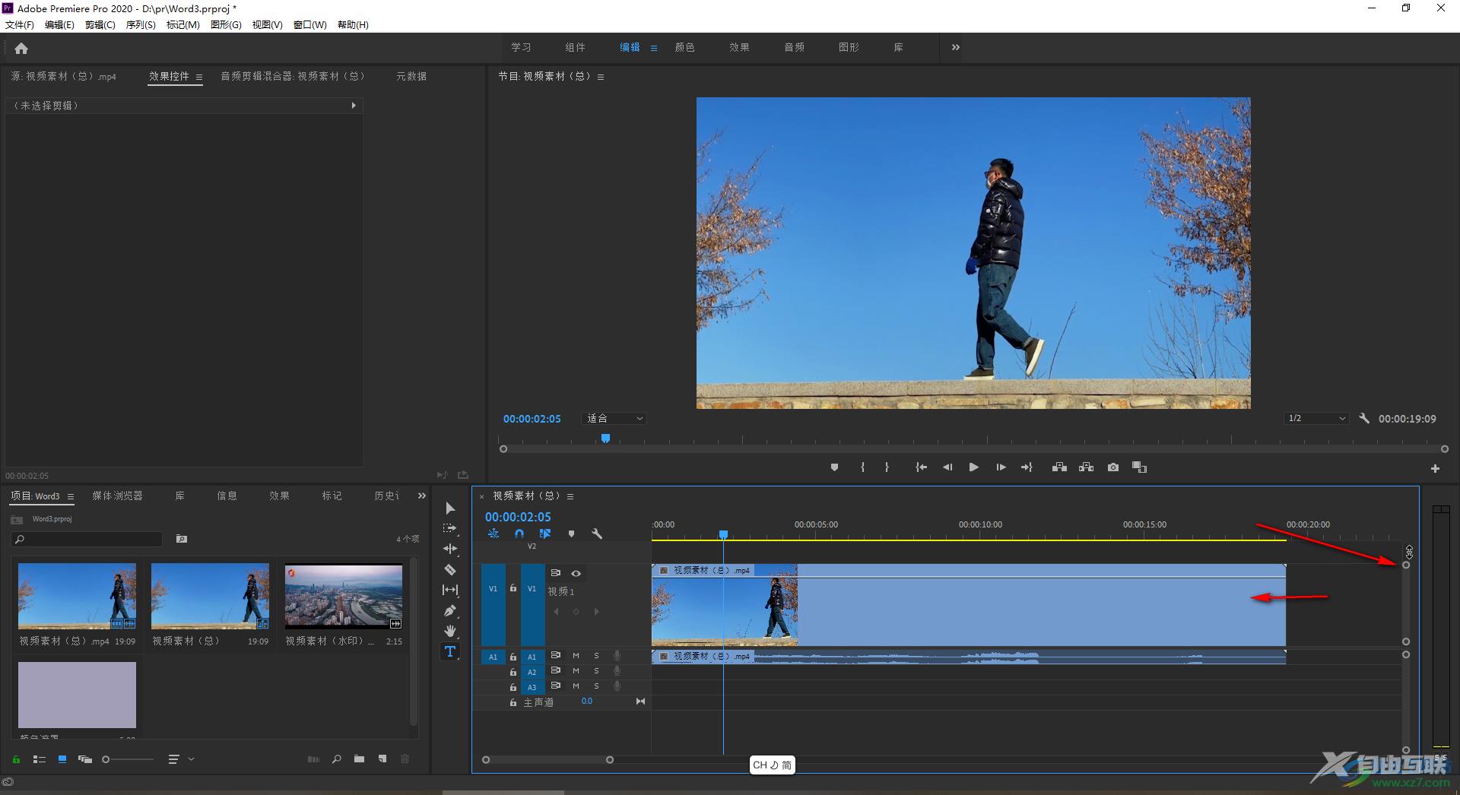Open the 效果控件 panel menu
The width and height of the screenshot is (1460, 795).
tap(199, 77)
